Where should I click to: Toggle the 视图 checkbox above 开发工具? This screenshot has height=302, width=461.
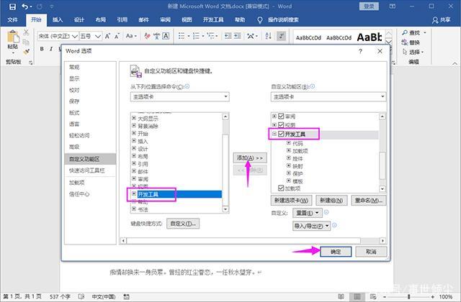click(x=281, y=124)
